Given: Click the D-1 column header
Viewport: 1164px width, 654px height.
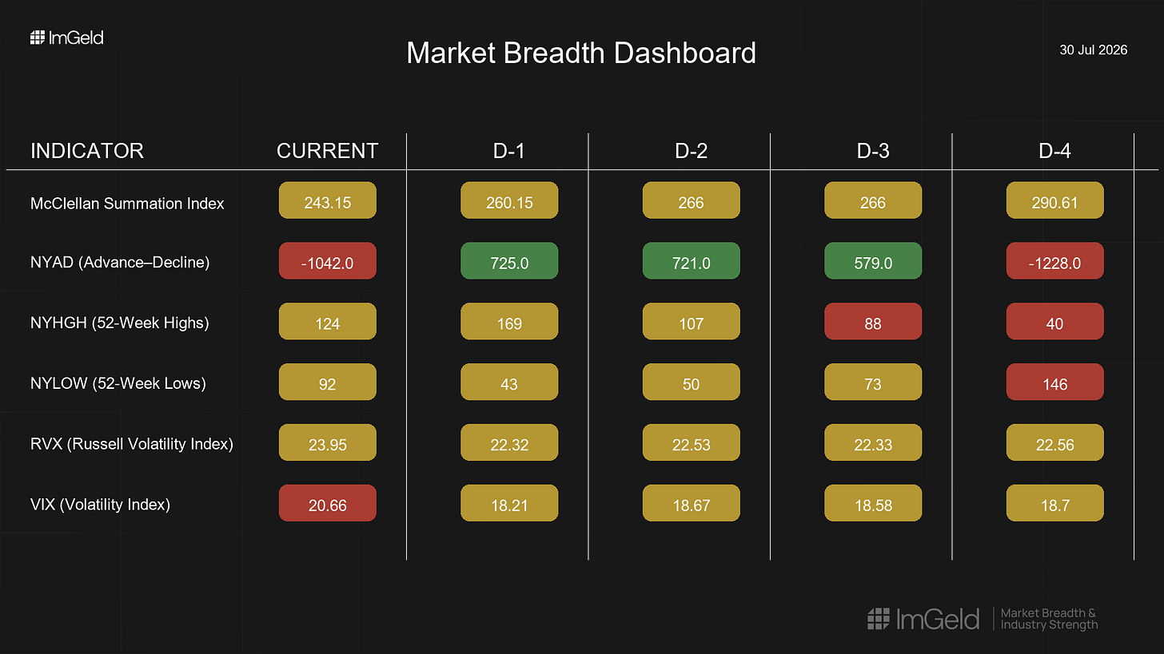Looking at the screenshot, I should click(509, 151).
